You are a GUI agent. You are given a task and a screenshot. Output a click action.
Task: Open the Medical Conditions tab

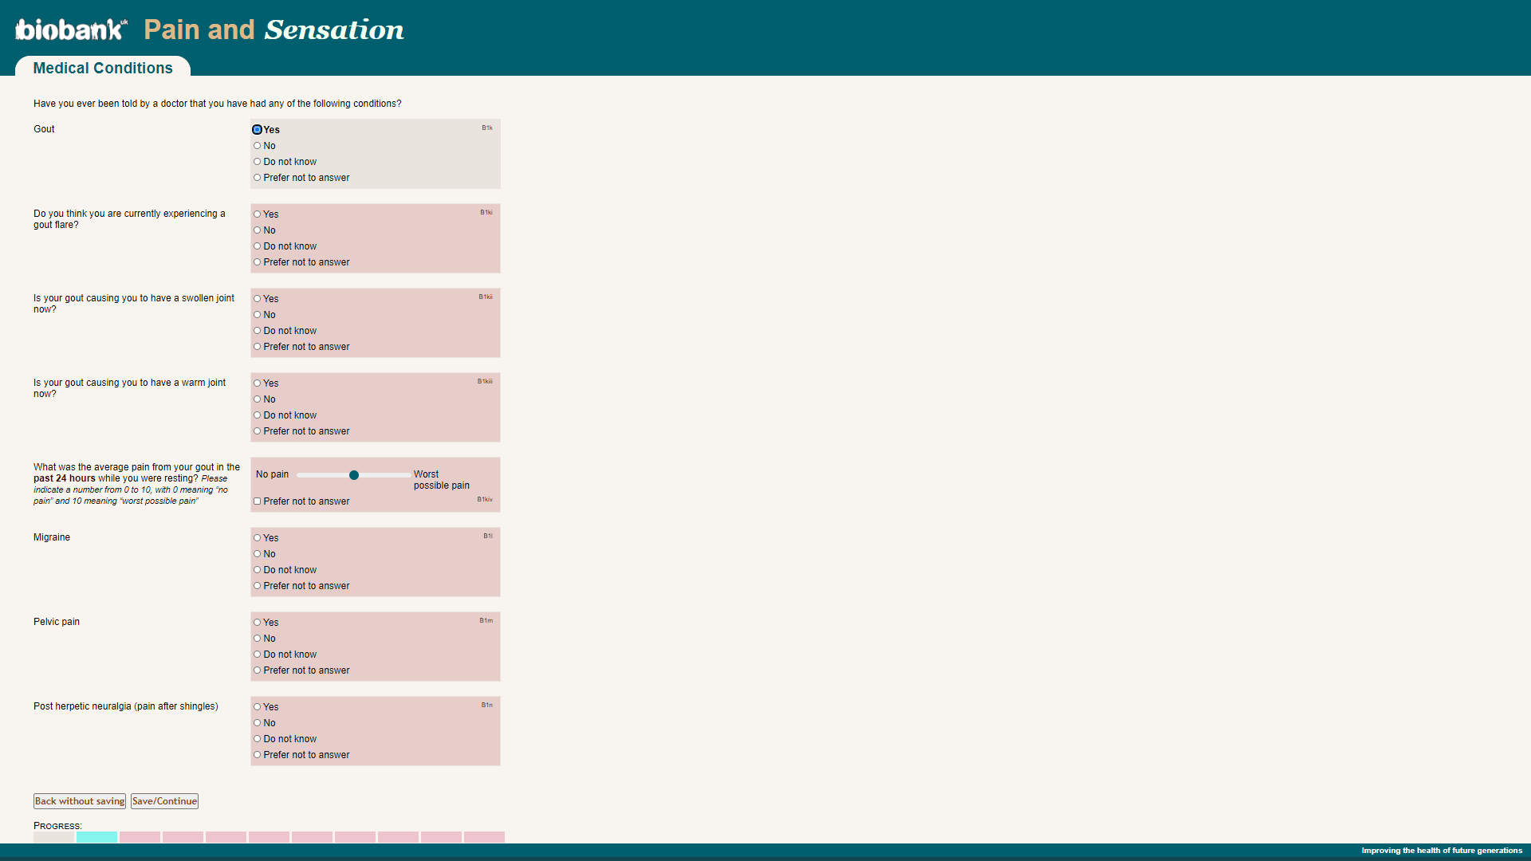[103, 68]
